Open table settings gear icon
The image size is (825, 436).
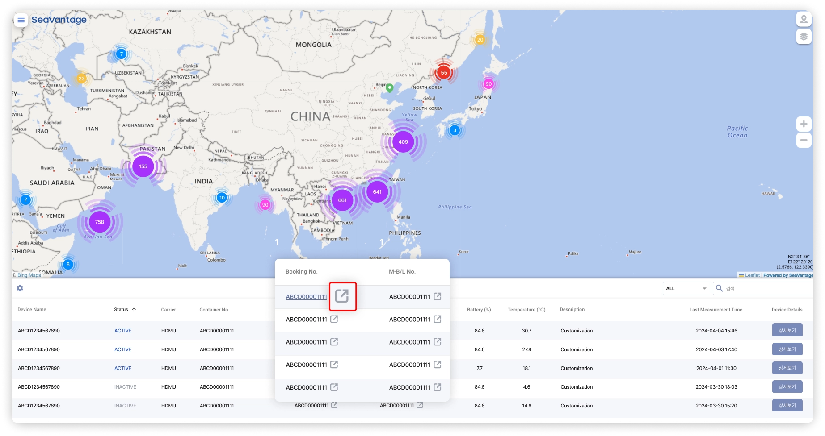[x=20, y=288]
